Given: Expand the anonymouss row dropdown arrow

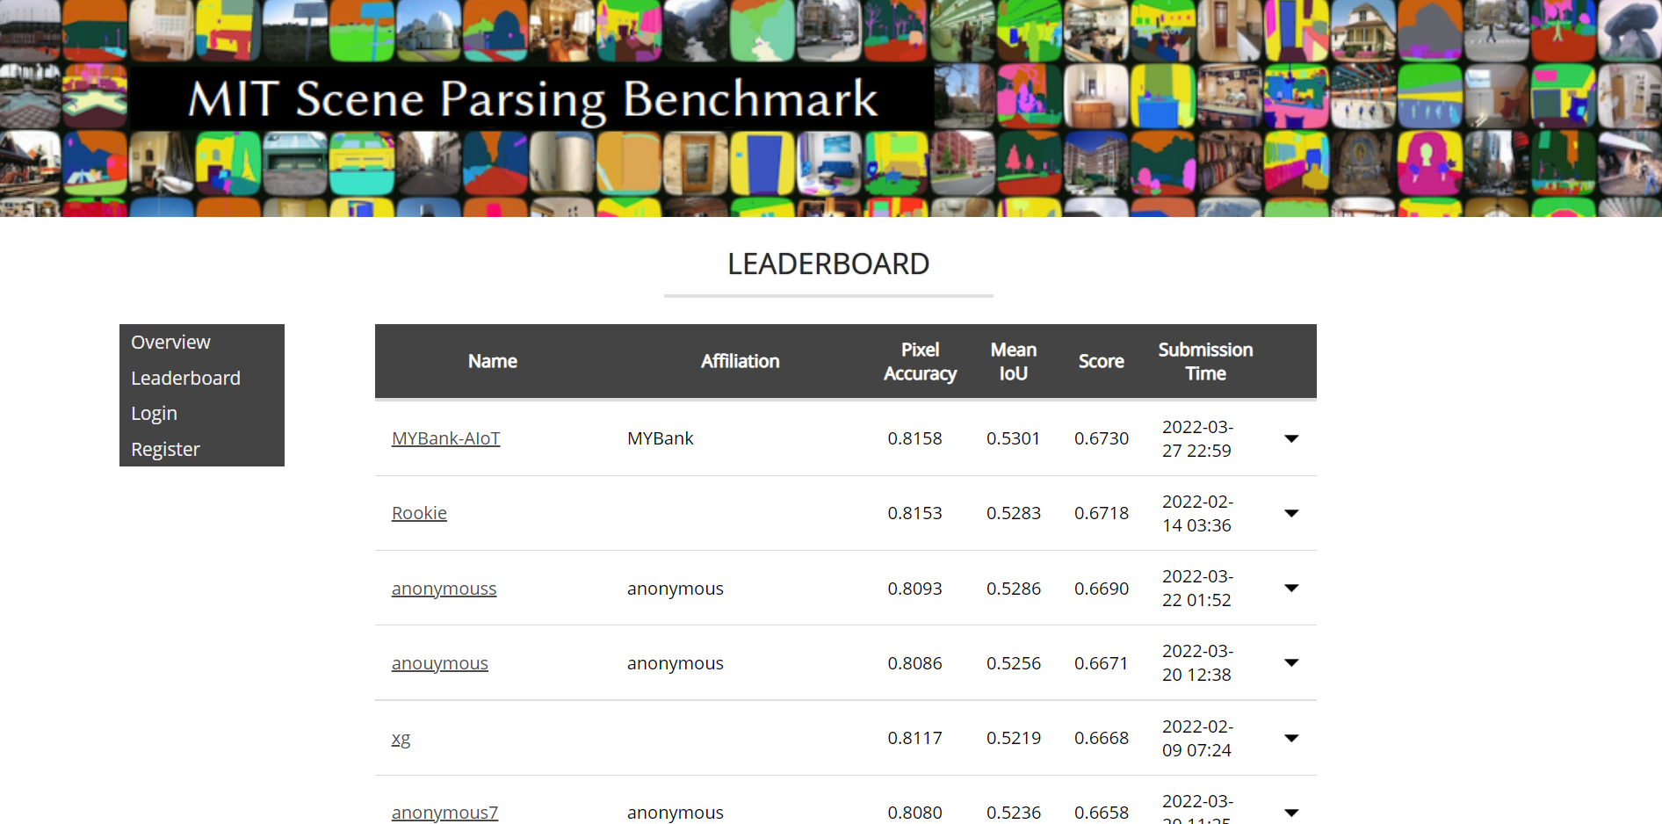Looking at the screenshot, I should (1290, 588).
